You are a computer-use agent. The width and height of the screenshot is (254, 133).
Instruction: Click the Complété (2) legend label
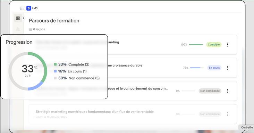79,64
